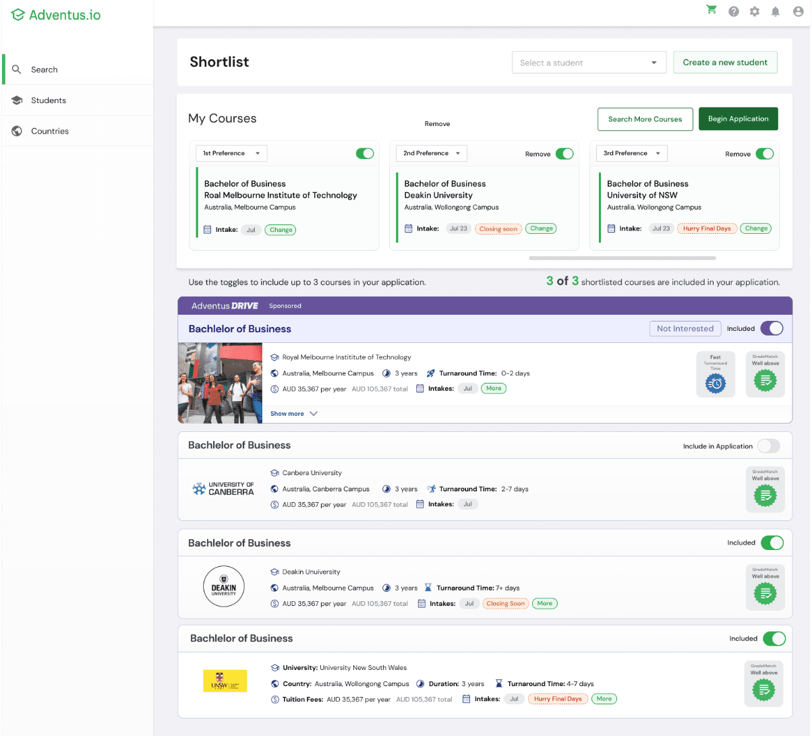Click Begin Application button

pos(738,119)
